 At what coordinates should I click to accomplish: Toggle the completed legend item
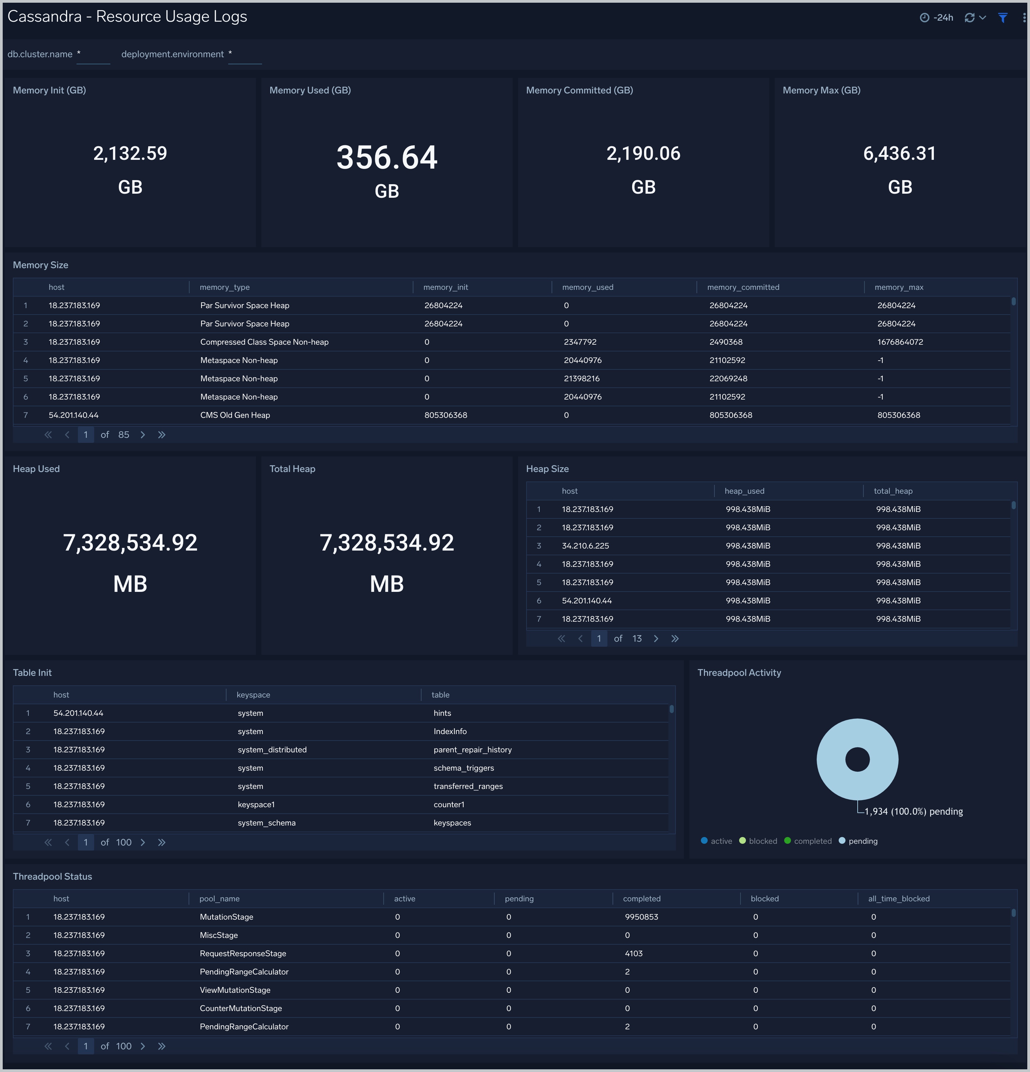pos(808,841)
